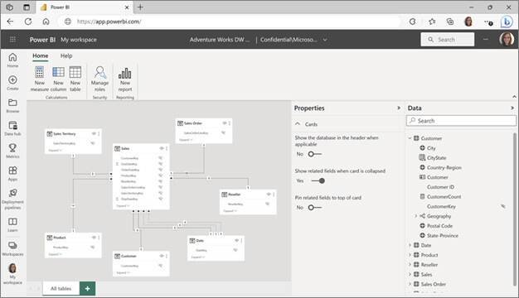Image resolution: width=519 pixels, height=298 pixels.
Task: Expand the Date table in Data pane
Action: point(410,245)
